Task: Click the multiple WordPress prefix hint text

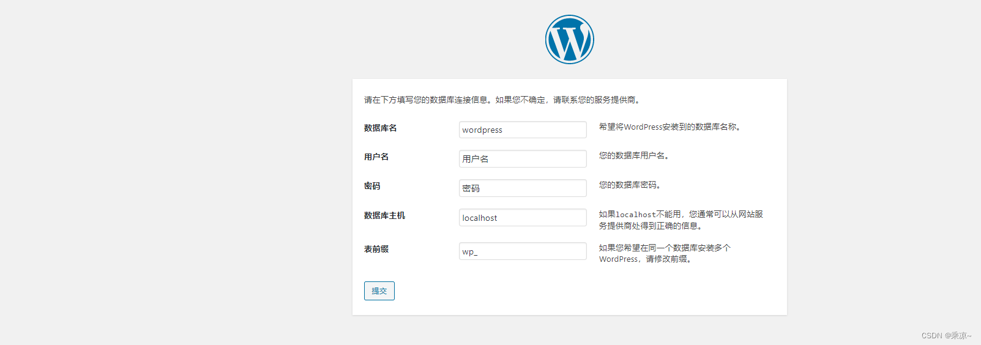Action: coord(665,253)
